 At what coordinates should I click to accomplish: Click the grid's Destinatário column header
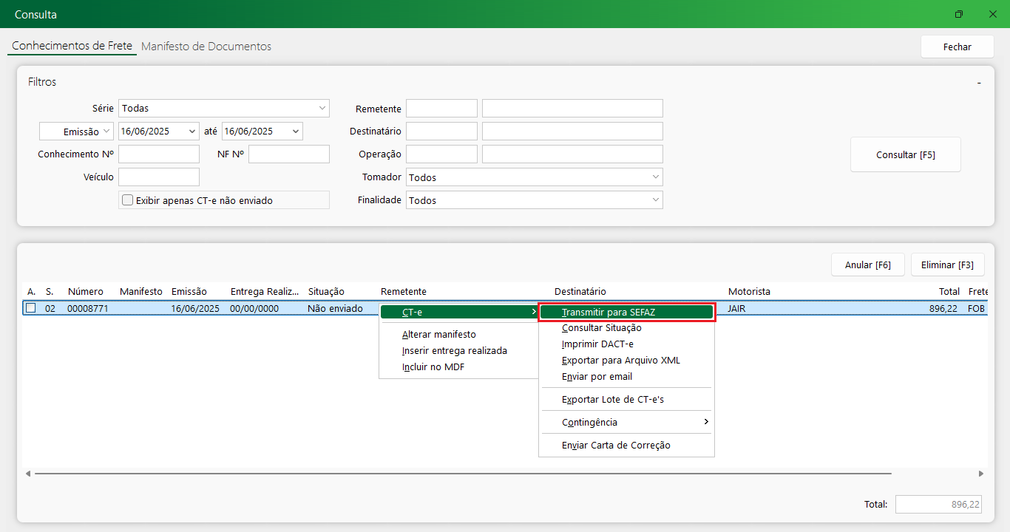pos(580,292)
